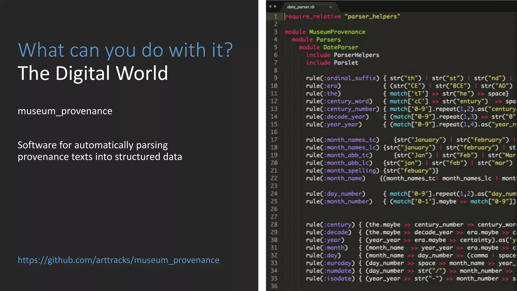Click the rule(:century_number) code line
Screen dimensions: 517x291
[411, 109]
